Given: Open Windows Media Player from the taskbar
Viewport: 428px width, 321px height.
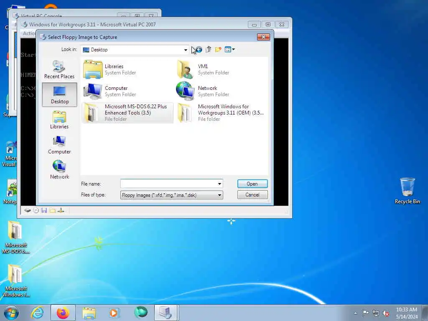Looking at the screenshot, I should click(x=114, y=313).
